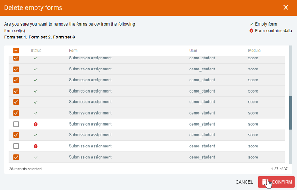The image size is (297, 190).
Task: Sort by the Status column header
Action: coord(36,51)
